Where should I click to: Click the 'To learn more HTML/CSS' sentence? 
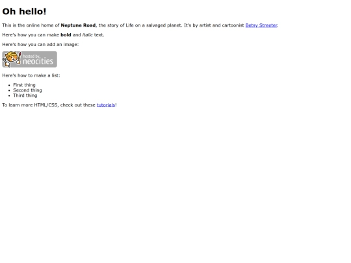click(x=59, y=105)
